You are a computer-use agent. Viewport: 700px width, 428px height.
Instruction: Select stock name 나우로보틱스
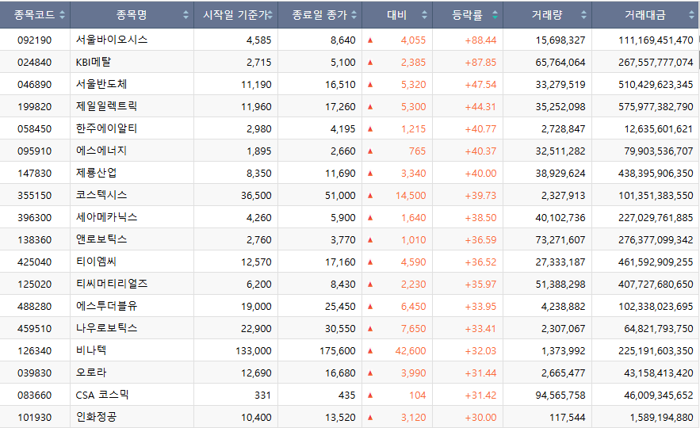tap(106, 328)
